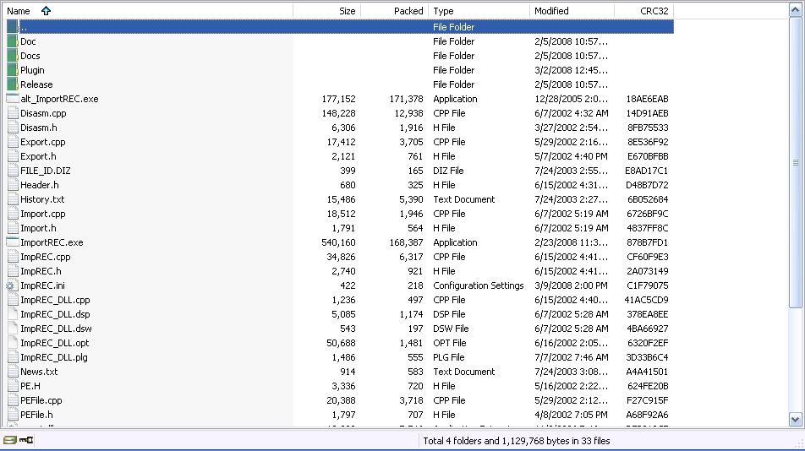Screen dimensions: 805x451
Task: Click the Disasm.cpp file icon
Action: coord(13,113)
